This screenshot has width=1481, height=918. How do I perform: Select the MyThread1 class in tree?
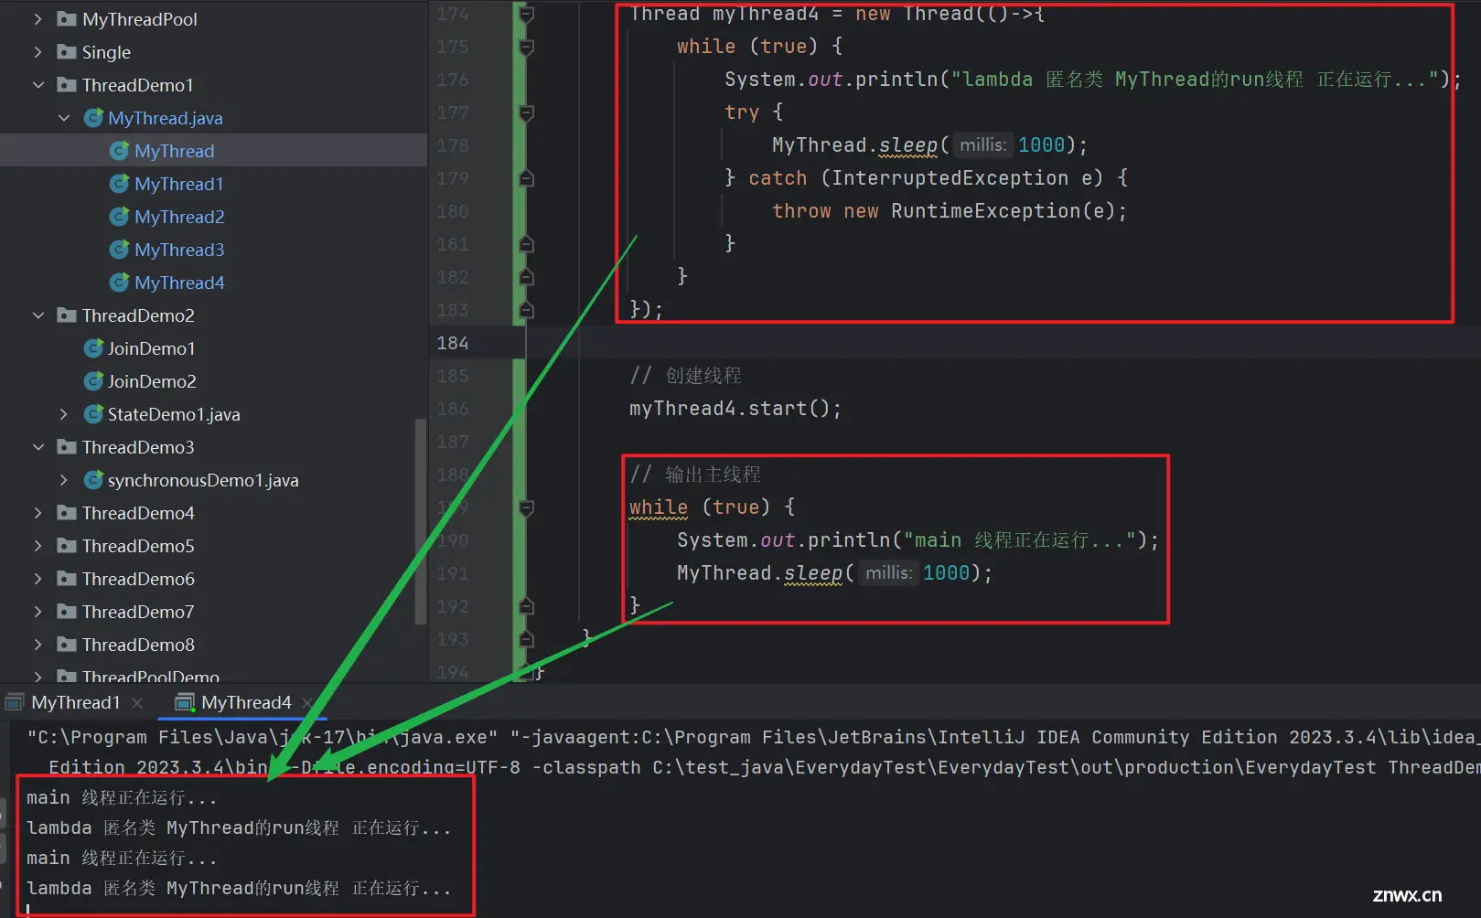pos(179,184)
